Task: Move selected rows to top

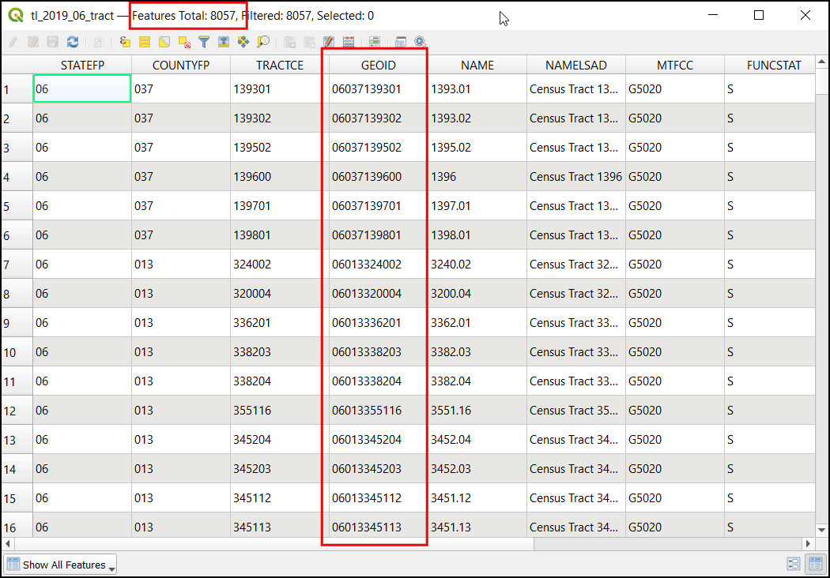Action: 224,43
